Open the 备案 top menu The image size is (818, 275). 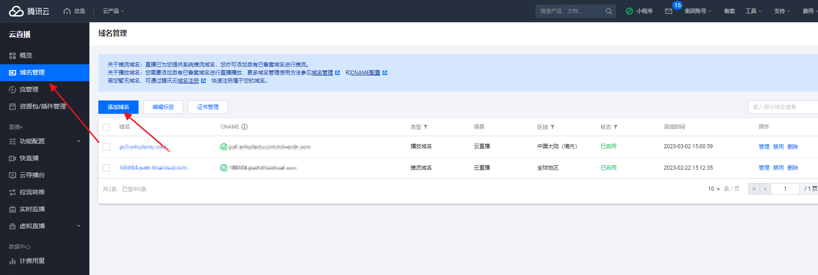(729, 11)
